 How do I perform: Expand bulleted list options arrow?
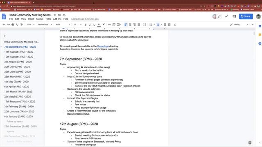click(161, 24)
